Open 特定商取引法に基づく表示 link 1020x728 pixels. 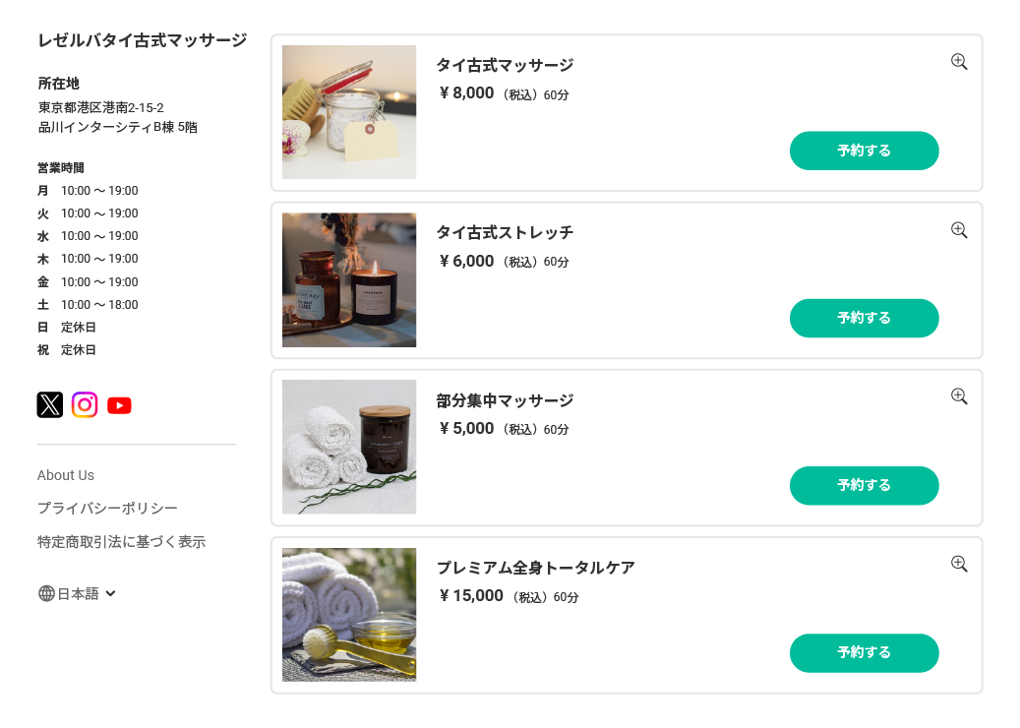[x=121, y=542]
